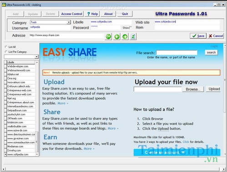
Task: Click the 'Click for details' link
Action: pos(186,142)
